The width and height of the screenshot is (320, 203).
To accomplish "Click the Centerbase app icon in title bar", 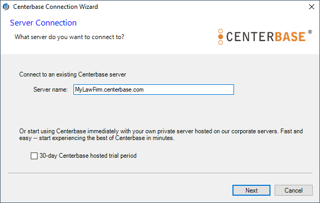I will click(6, 7).
